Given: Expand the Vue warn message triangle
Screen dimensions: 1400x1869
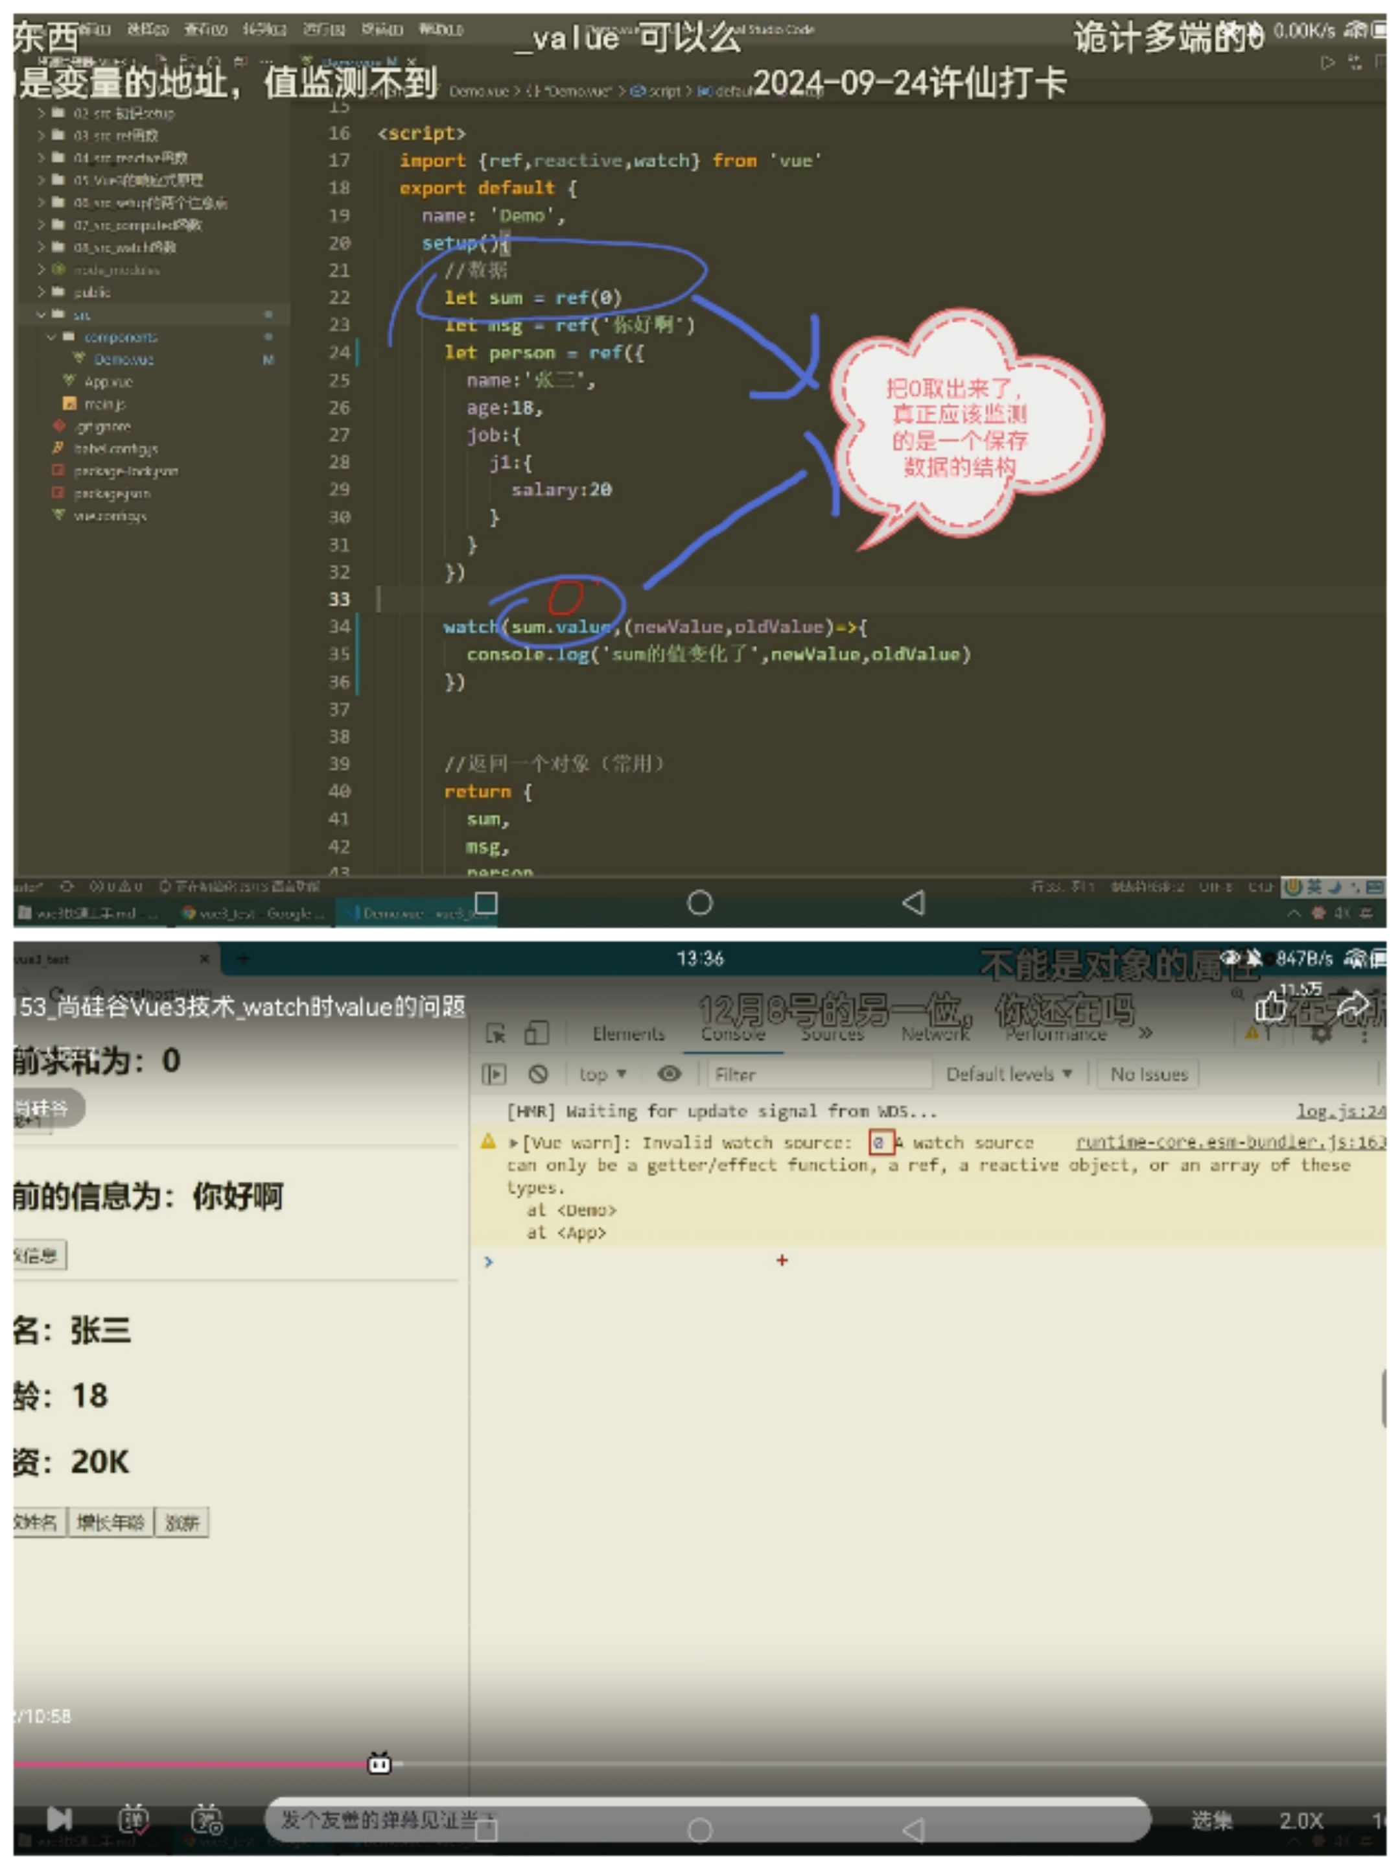Looking at the screenshot, I should click(x=513, y=1143).
